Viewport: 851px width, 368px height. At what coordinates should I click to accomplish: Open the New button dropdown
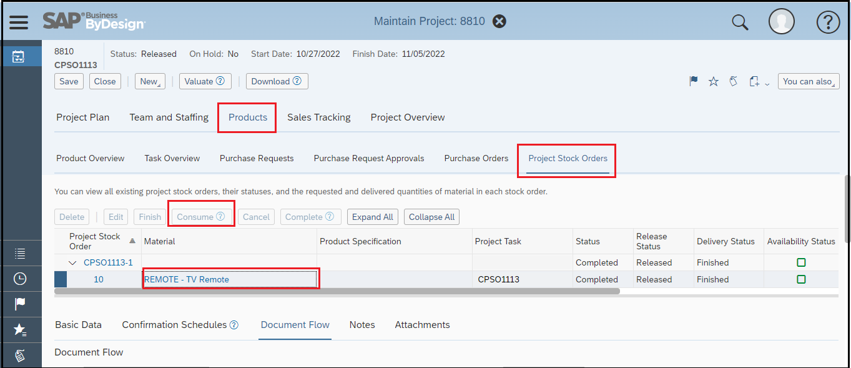150,81
